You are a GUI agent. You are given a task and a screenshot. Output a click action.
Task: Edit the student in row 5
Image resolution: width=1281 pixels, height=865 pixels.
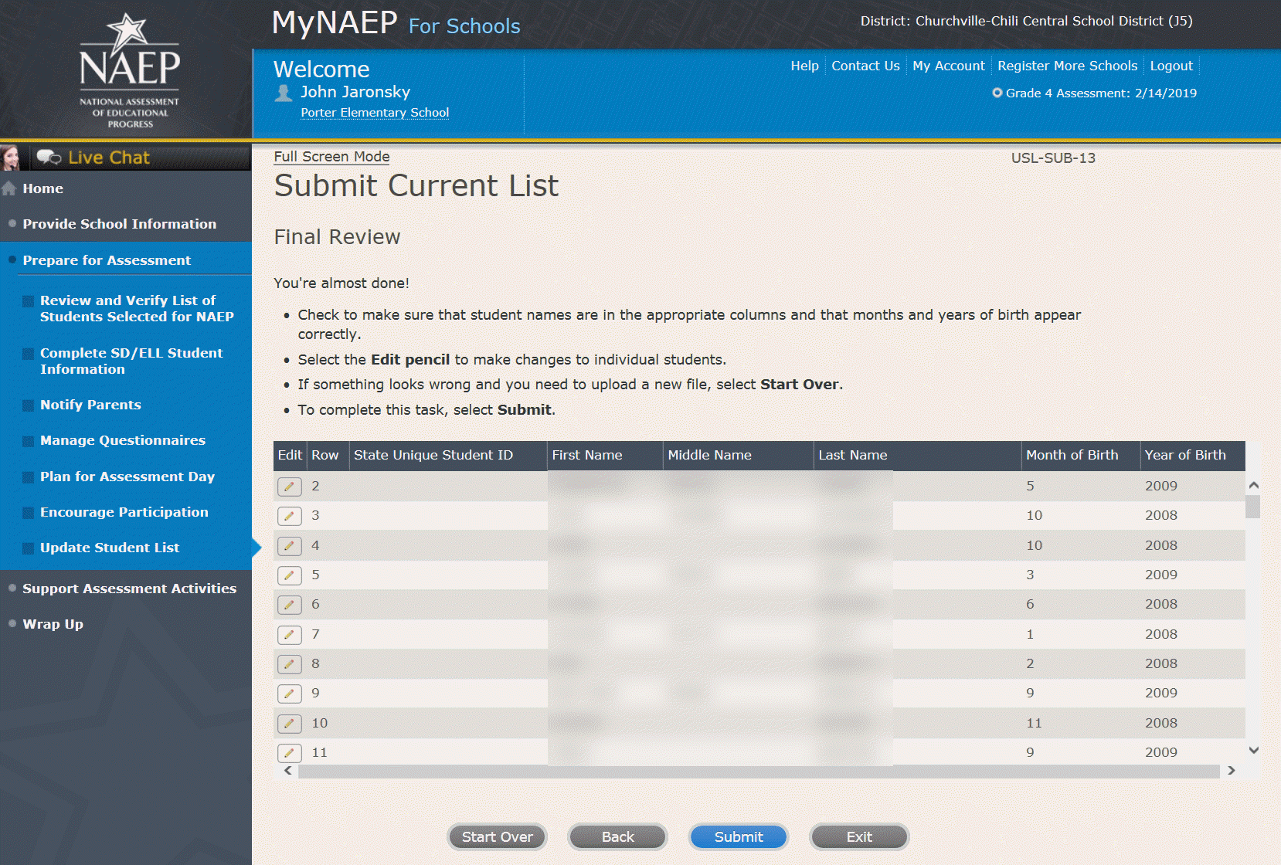[289, 575]
